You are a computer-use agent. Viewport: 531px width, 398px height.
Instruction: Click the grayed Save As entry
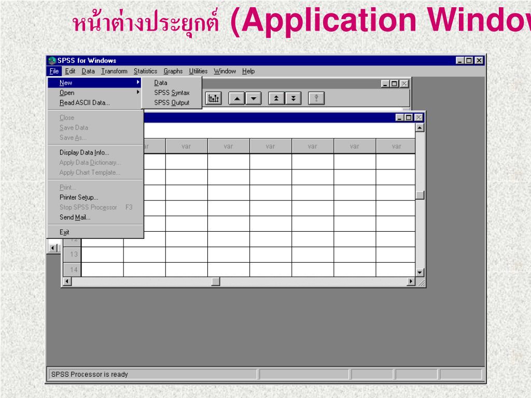95,137
